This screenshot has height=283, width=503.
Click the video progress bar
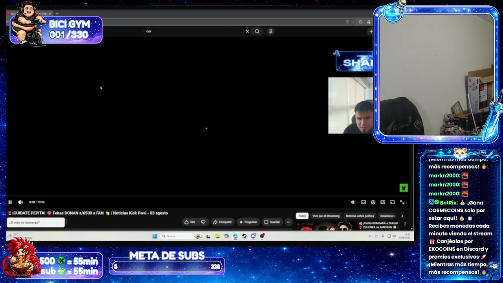click(208, 196)
